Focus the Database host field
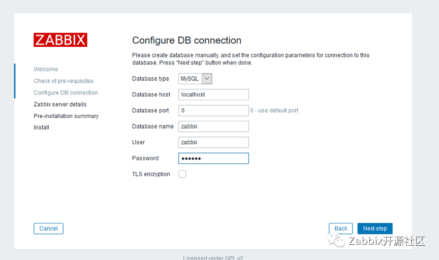Viewport: 439px width, 260px height. click(213, 94)
